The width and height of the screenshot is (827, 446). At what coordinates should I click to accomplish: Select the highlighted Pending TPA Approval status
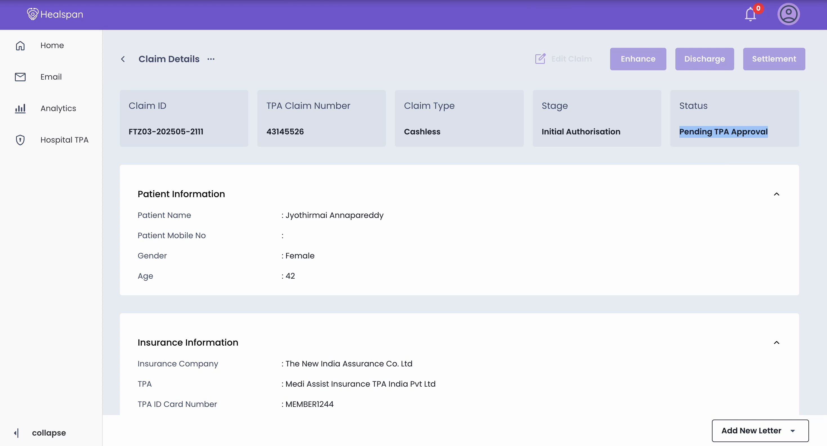tap(723, 132)
